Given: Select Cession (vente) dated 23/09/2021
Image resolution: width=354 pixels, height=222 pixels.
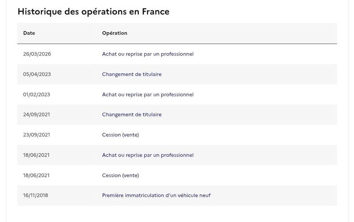Looking at the screenshot, I should [x=120, y=135].
